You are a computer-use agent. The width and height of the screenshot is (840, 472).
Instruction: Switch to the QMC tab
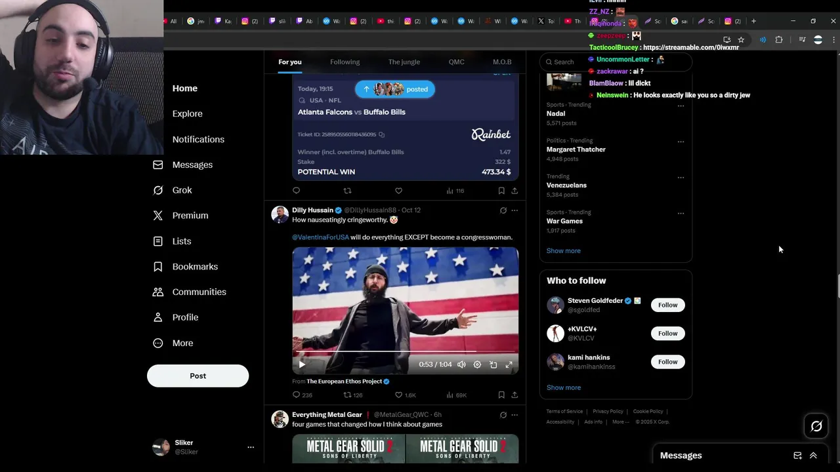(x=456, y=62)
